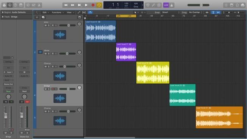Enable input monitoring on Chorus track 5
Image resolution: width=247 pixels, height=139 pixels.
[56, 111]
